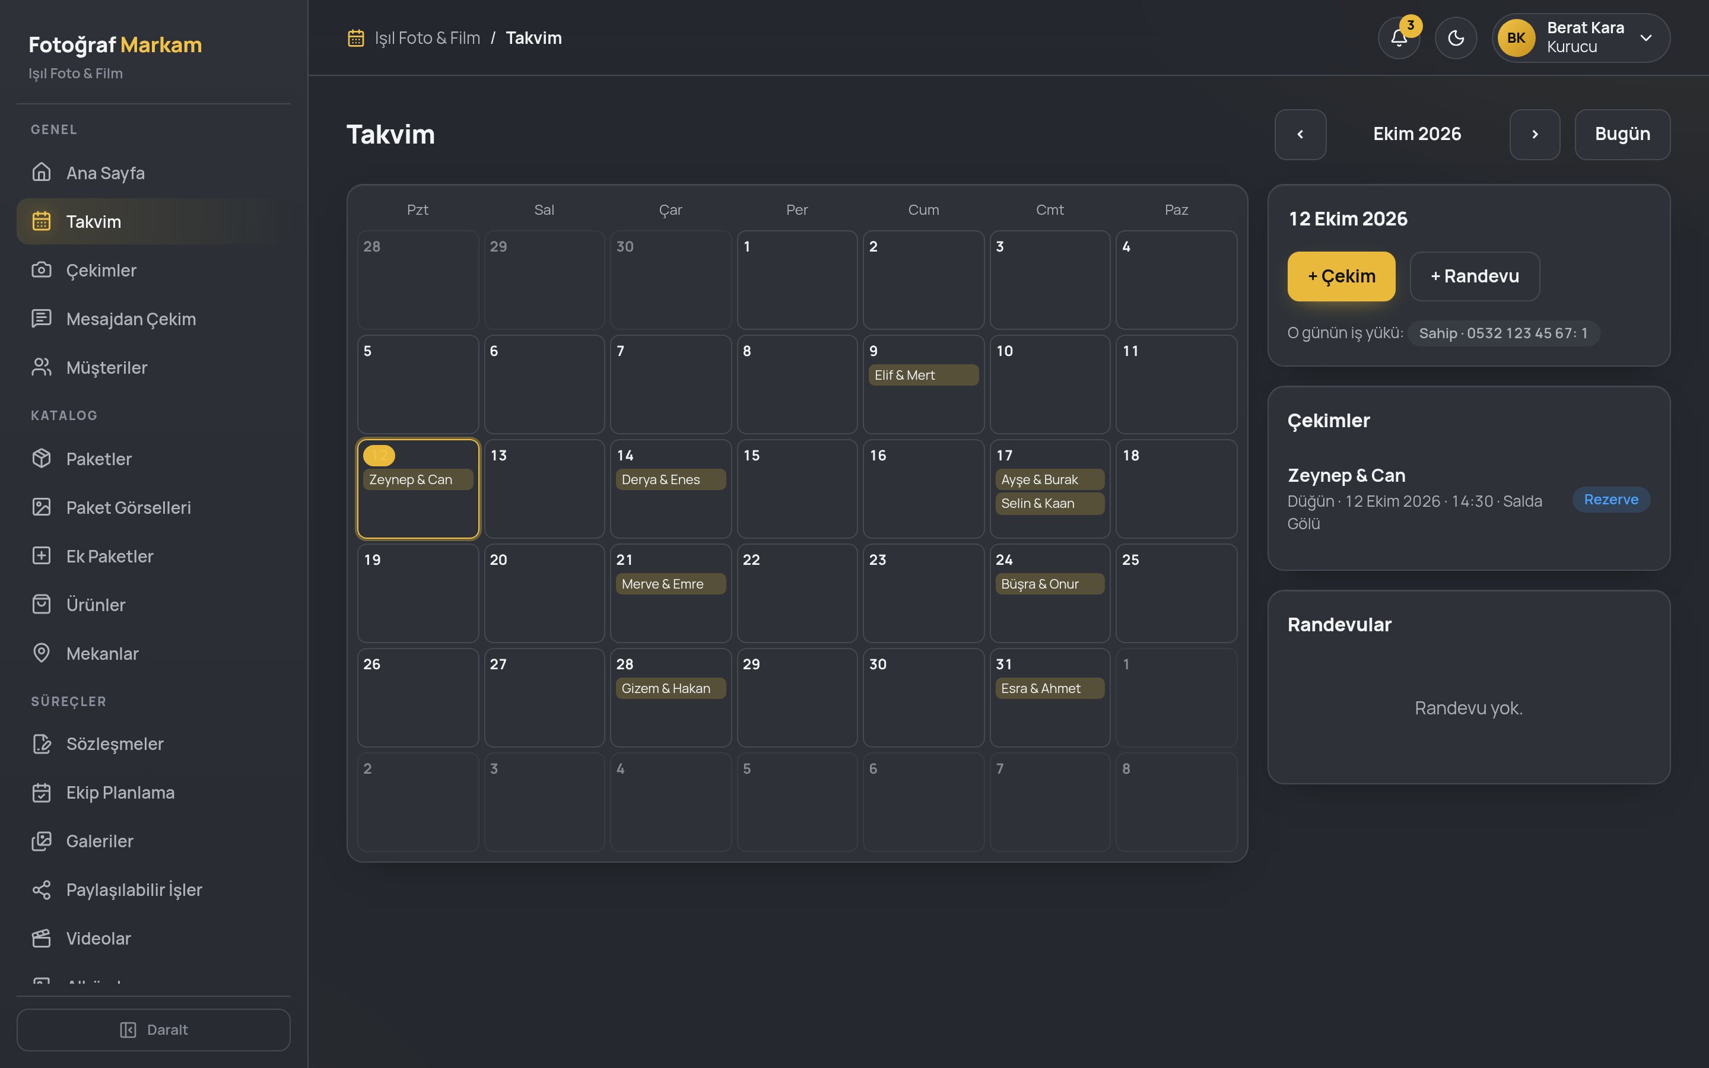Open the Videolar clapperboard icon
Image resolution: width=1709 pixels, height=1068 pixels.
point(42,938)
